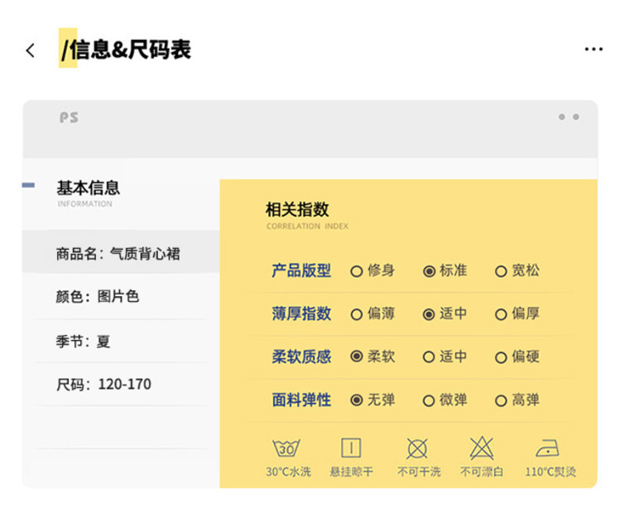Go back using the left arrow
Image resolution: width=620 pixels, height=517 pixels.
30,50
